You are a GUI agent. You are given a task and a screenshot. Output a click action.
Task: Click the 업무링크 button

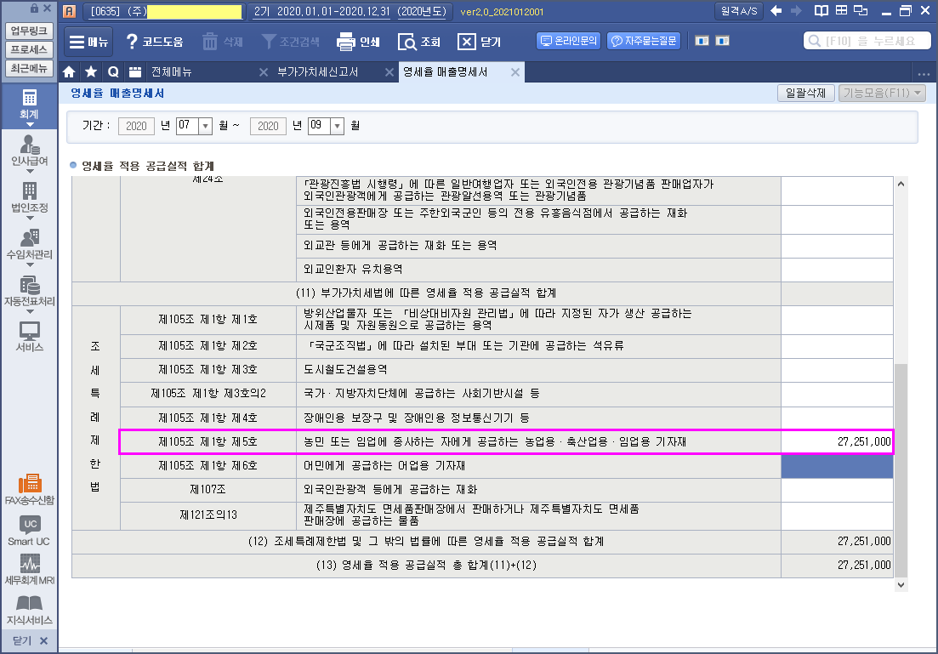29,31
